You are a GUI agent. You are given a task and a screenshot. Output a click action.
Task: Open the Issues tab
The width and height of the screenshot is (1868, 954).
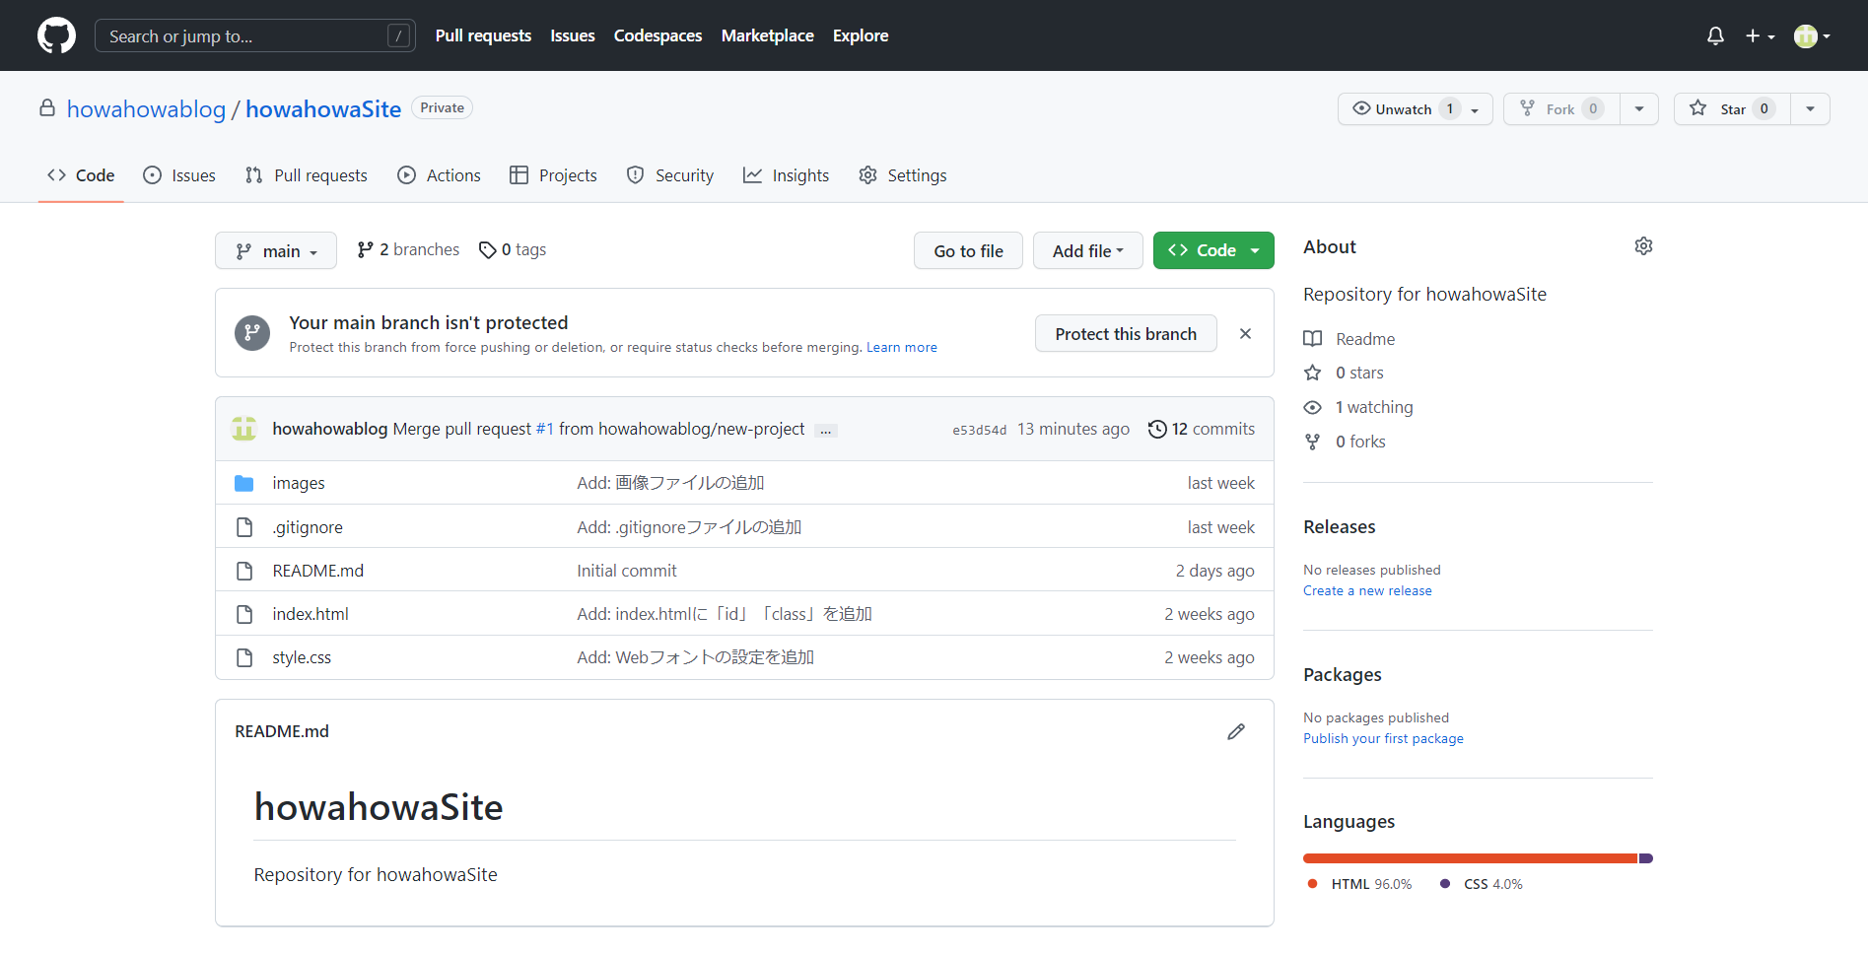(x=179, y=174)
